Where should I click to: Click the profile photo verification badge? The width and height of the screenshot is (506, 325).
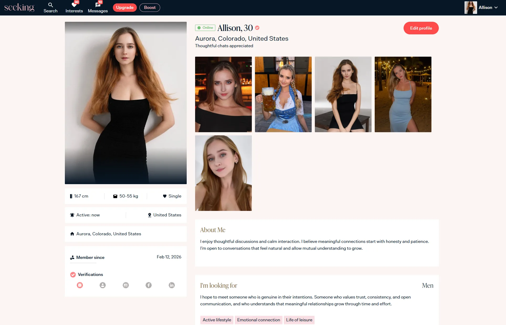103,285
